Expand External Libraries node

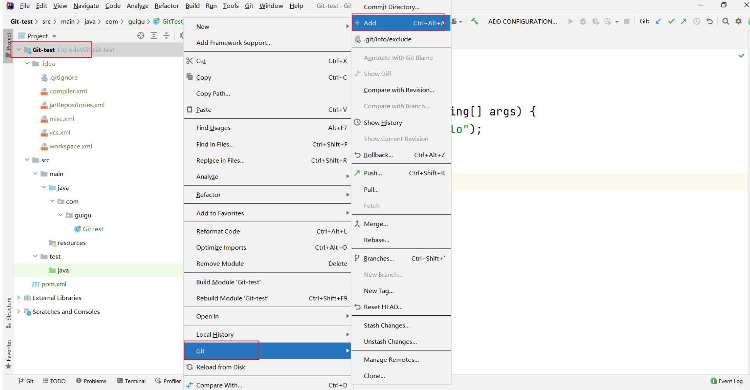pyautogui.click(x=18, y=298)
